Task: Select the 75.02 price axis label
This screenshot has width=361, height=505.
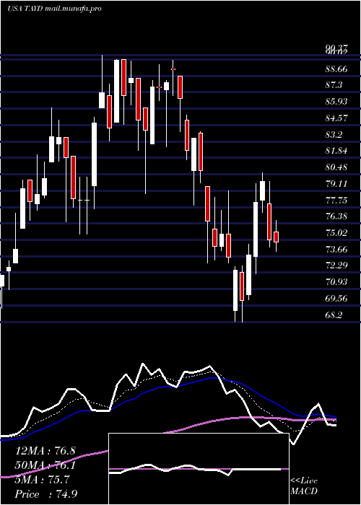Action: [x=336, y=232]
